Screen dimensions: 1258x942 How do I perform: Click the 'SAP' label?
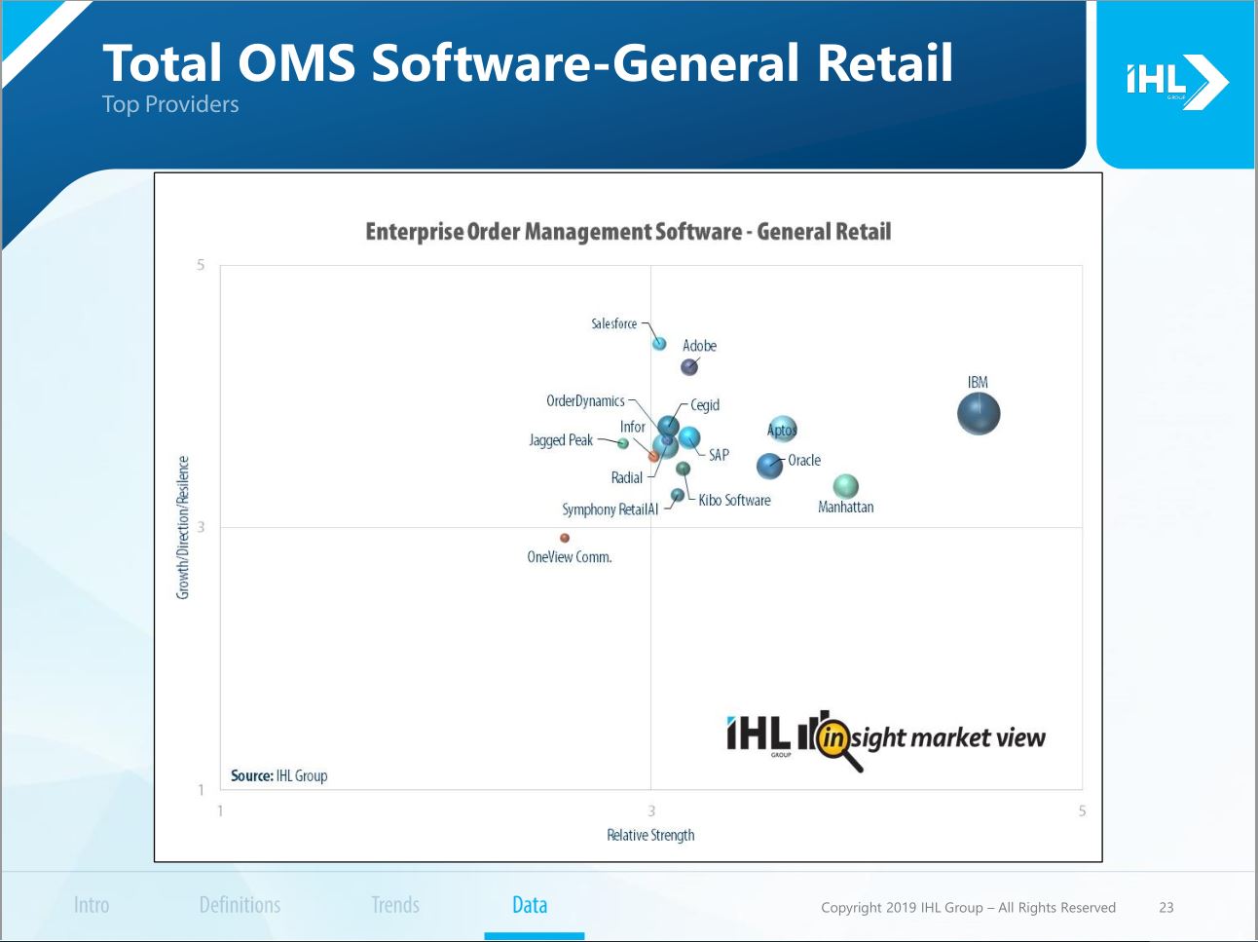[x=719, y=455]
